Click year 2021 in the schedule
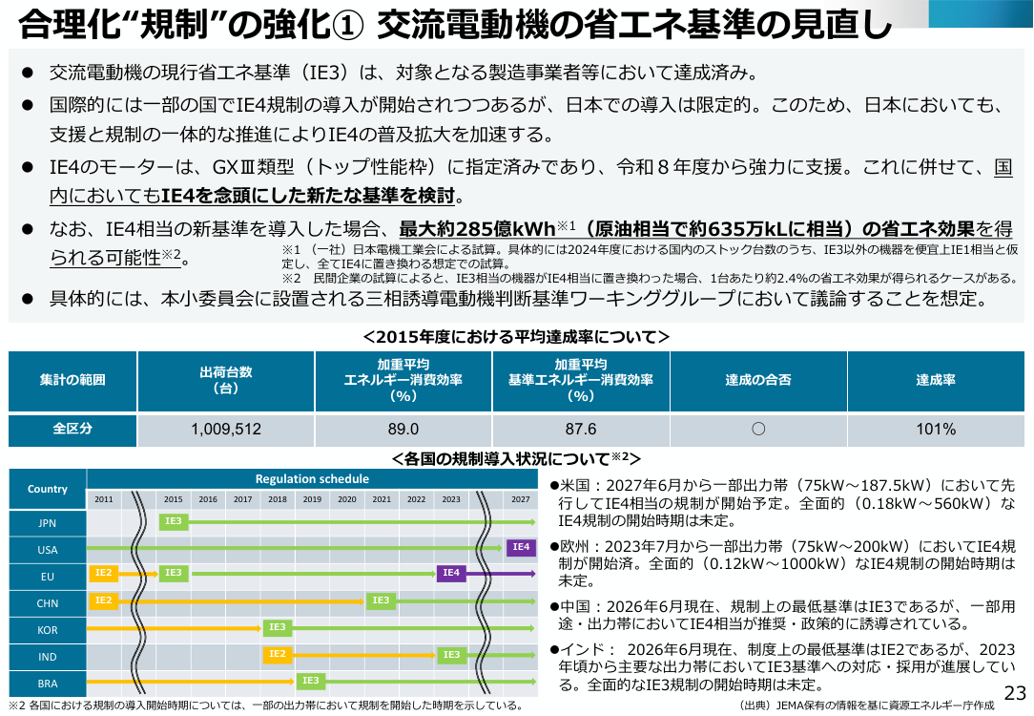 (382, 499)
